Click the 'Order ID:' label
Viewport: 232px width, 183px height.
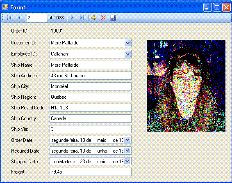coord(20,31)
